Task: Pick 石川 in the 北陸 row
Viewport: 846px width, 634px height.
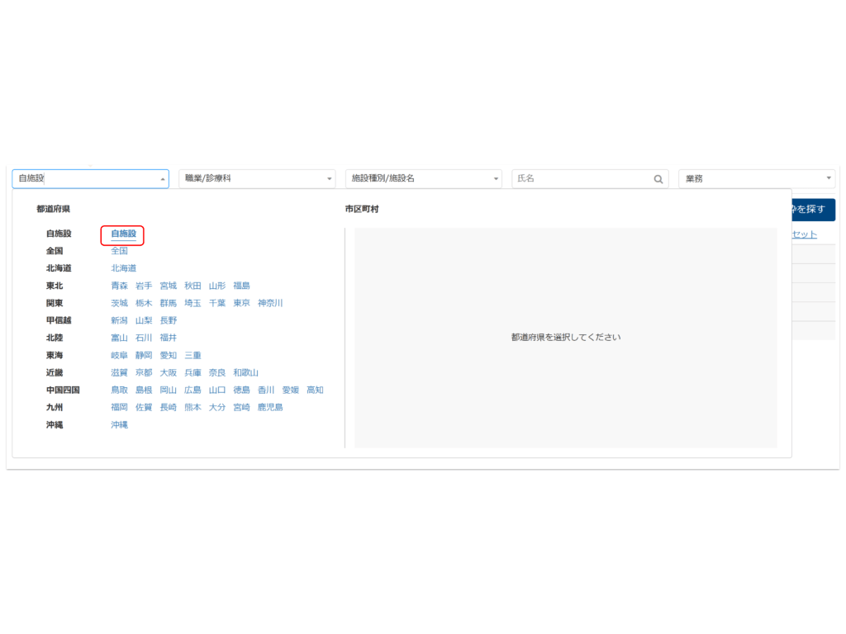Action: (x=144, y=338)
